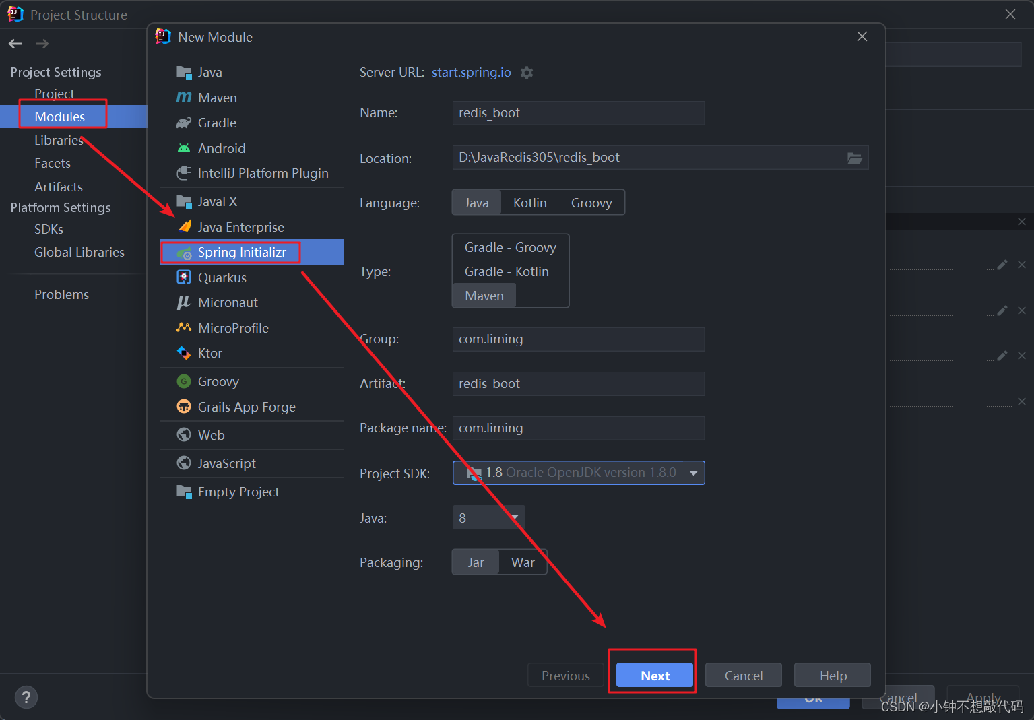
Task: Select Java language option
Action: tap(477, 203)
